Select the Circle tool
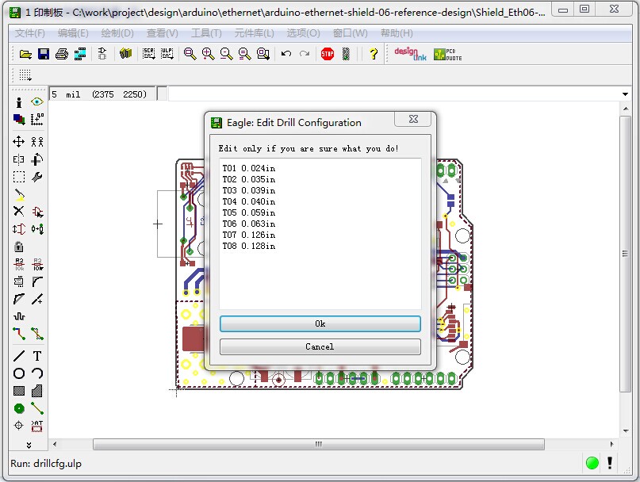 (17, 374)
